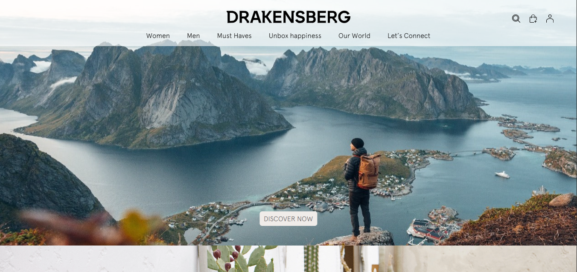The width and height of the screenshot is (577, 272).
Task: Open the Our World menu item
Action: pos(354,36)
